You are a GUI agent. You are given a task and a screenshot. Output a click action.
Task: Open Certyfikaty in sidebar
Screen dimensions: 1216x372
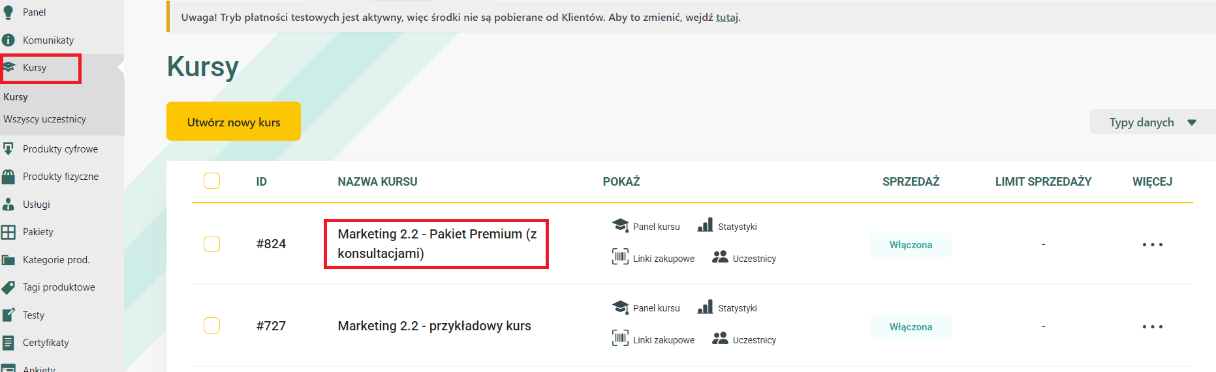[45, 343]
